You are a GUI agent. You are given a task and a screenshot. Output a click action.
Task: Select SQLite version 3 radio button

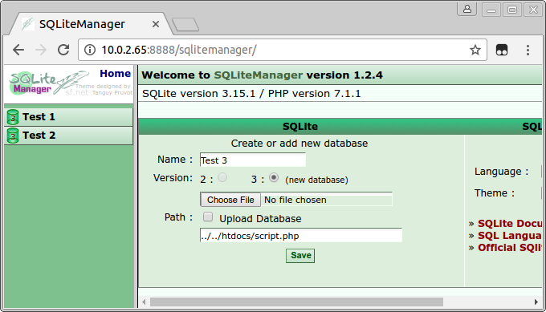point(274,178)
